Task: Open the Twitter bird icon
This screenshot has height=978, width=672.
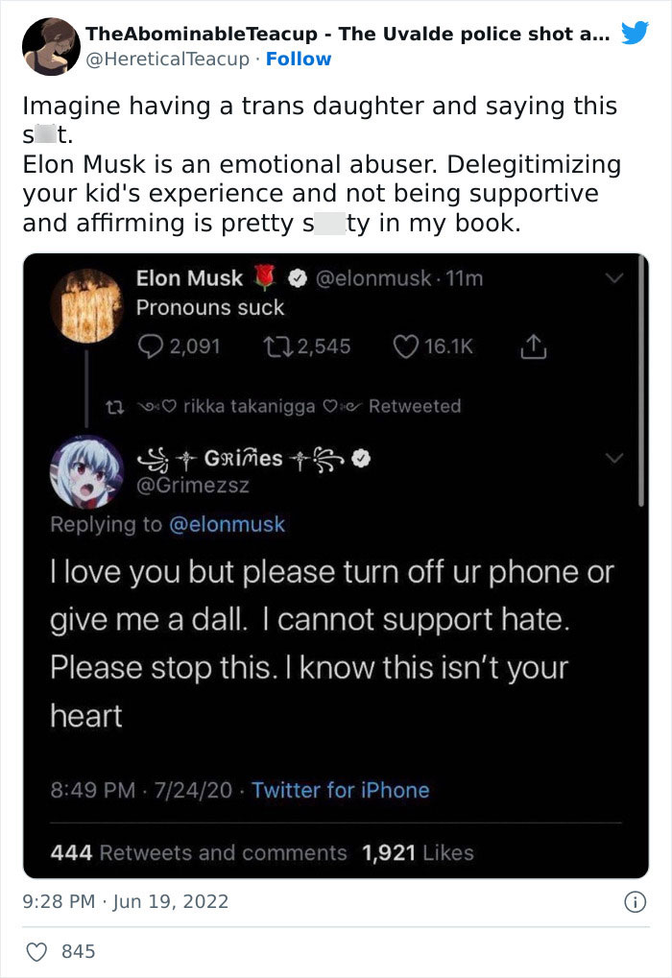Action: [x=635, y=33]
